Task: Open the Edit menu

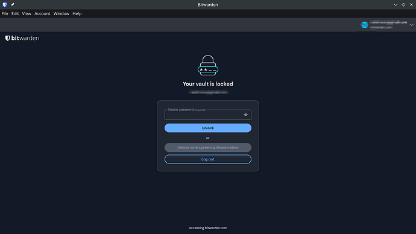Action: pyautogui.click(x=15, y=13)
